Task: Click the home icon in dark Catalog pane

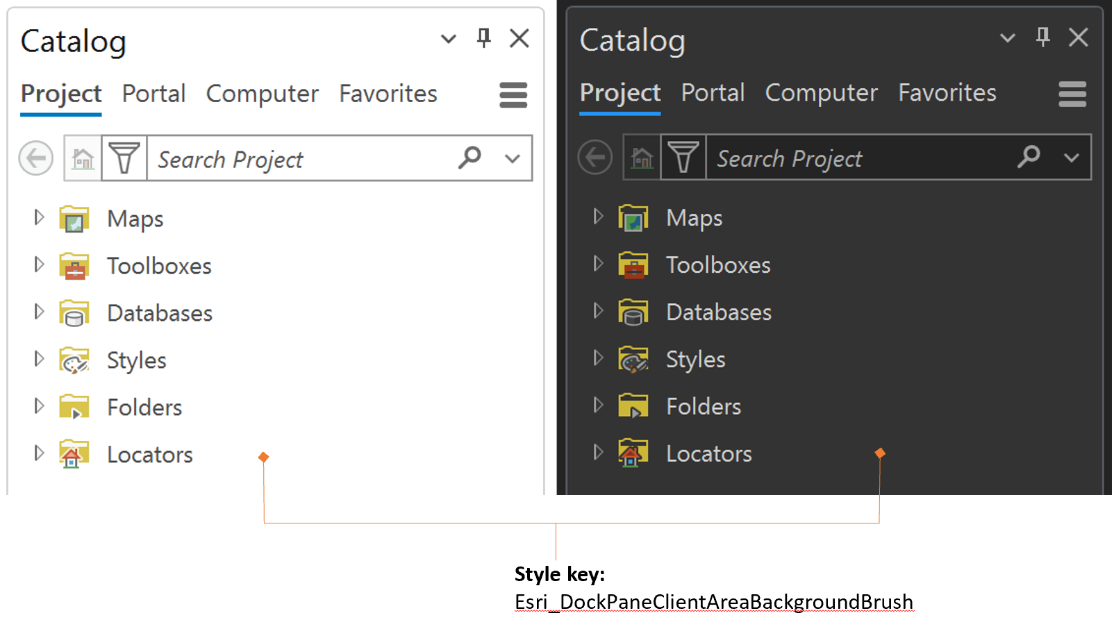Action: pos(642,158)
